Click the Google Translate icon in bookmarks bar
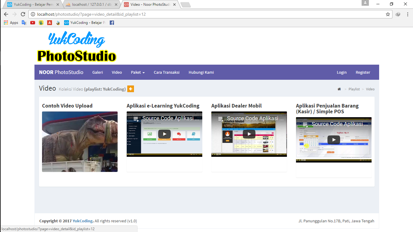 [24, 22]
